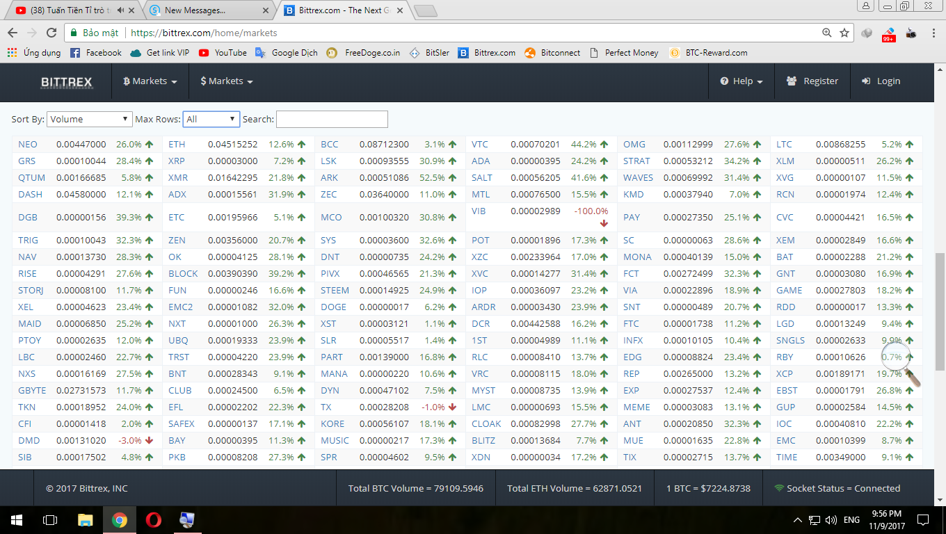Open the Perfect Money bookmark
The image size is (946, 534).
623,53
